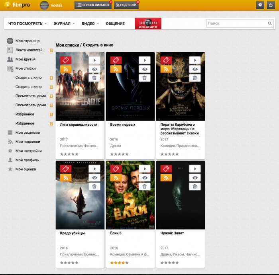Delete Ёлки 5 with trash icon

tap(145, 186)
